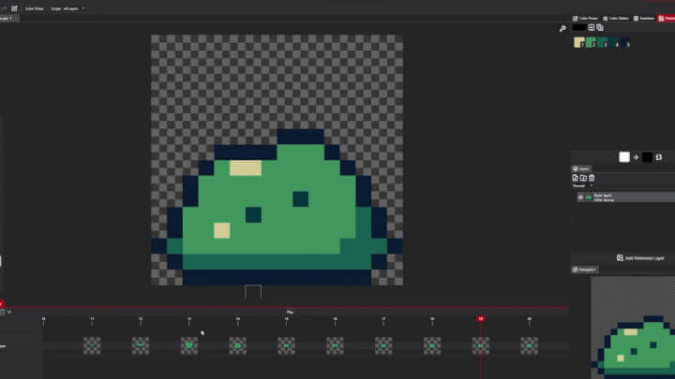Select the dark teal palette swatch number 4
The height and width of the screenshot is (379, 675).
(614, 42)
